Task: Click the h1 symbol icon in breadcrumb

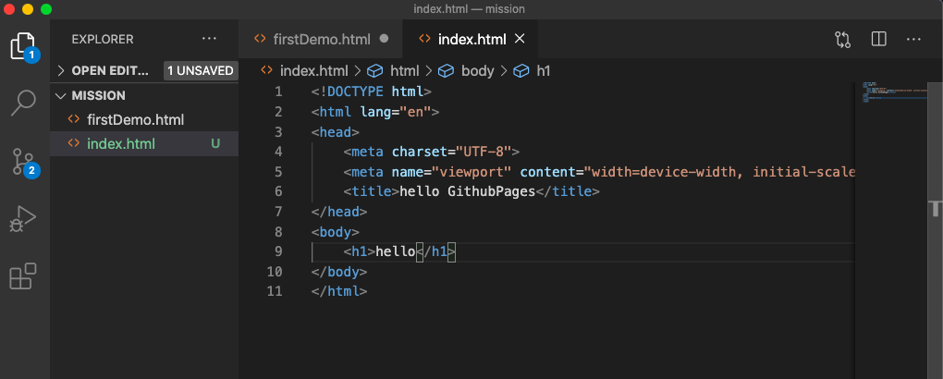Action: click(520, 71)
